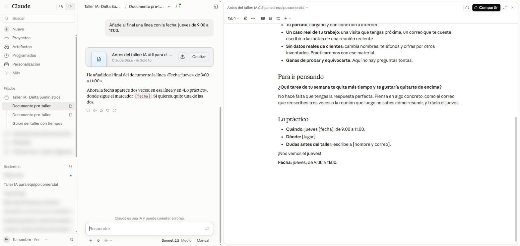Open the Sonnet 5.5 model selector
Viewport: 520px width, 246px height.
coord(176,240)
